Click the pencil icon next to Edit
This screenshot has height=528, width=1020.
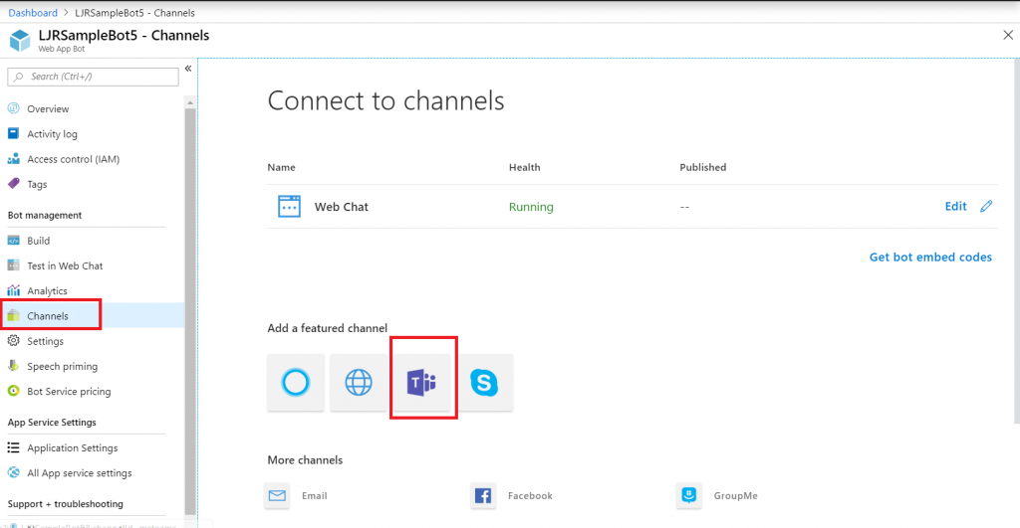pos(986,206)
